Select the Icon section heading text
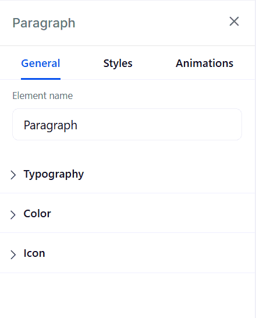The image size is (256, 318). [x=34, y=253]
